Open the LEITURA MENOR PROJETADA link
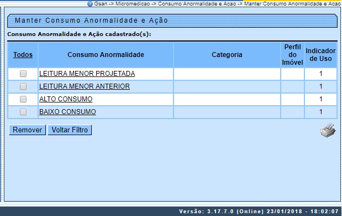 pyautogui.click(x=87, y=74)
